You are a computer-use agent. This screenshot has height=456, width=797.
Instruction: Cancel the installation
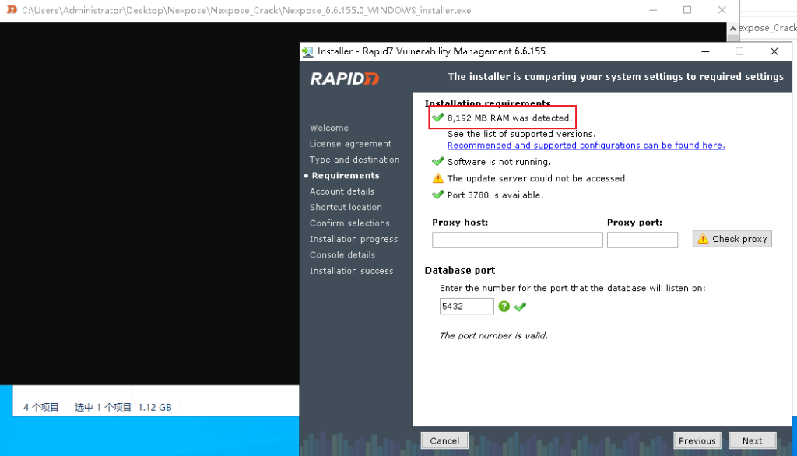pos(444,440)
